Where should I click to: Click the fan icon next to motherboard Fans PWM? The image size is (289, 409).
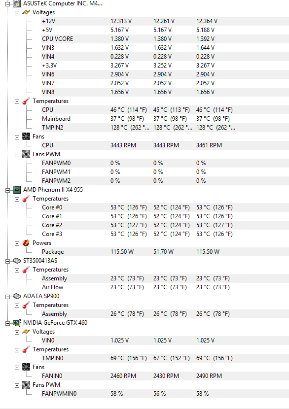(26, 154)
